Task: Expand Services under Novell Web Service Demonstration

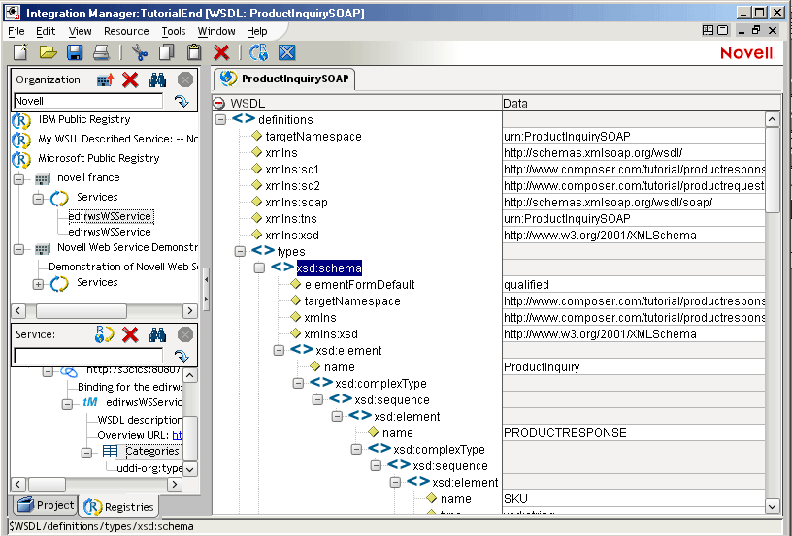Action: (x=38, y=284)
